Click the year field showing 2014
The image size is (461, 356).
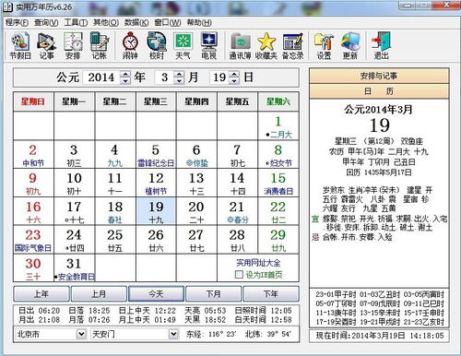[101, 77]
